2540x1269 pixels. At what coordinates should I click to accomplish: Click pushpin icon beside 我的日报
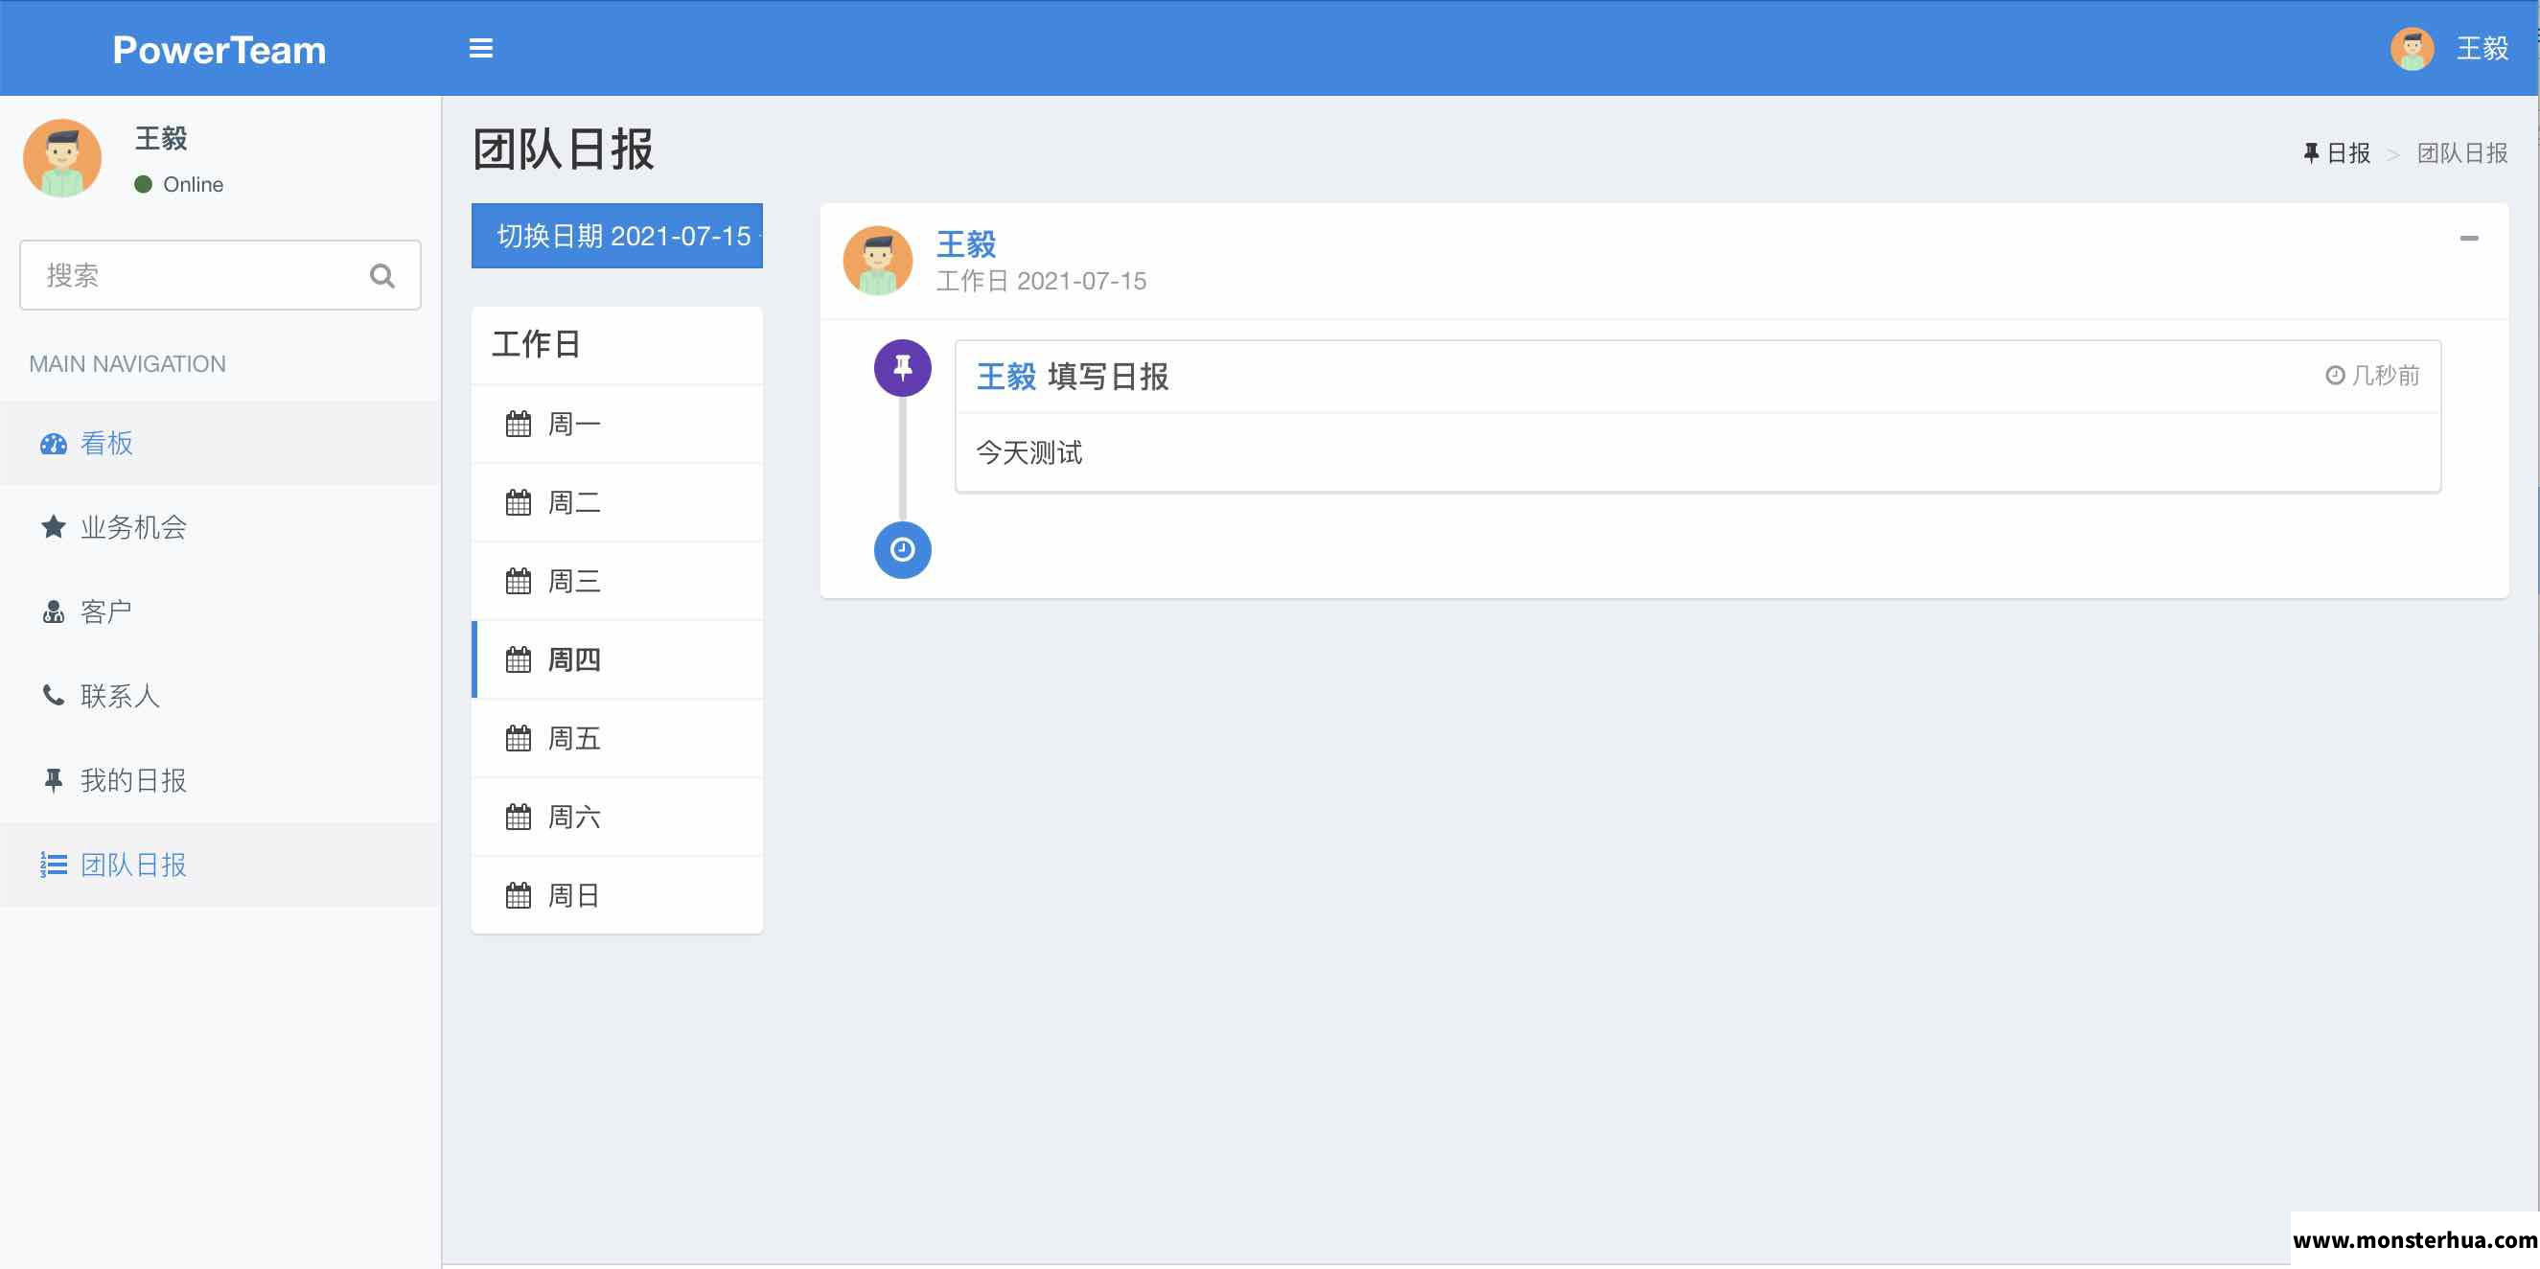point(54,780)
